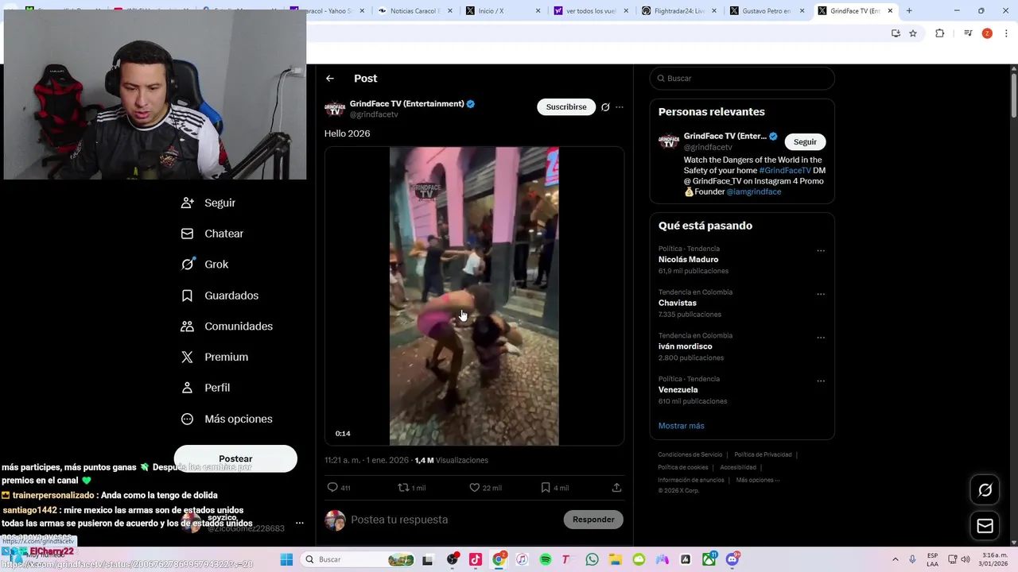1018x572 pixels.
Task: Open the floating messages envelope button
Action: tap(985, 526)
